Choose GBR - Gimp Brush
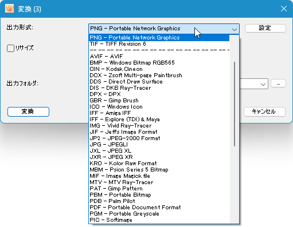 pyautogui.click(x=159, y=101)
